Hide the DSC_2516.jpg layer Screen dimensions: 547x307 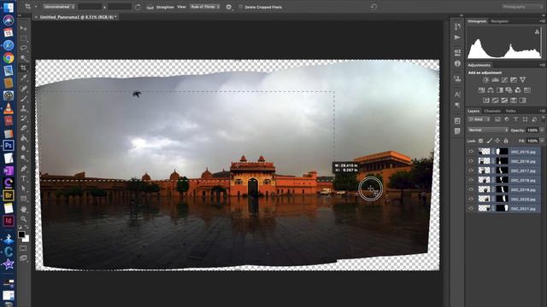coord(471,161)
